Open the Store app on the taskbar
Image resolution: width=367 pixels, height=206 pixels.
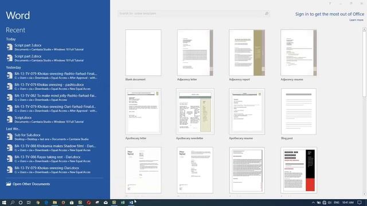tap(72, 203)
